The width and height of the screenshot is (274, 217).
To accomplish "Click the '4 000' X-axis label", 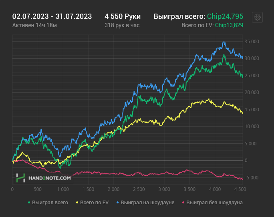I will (215, 189).
